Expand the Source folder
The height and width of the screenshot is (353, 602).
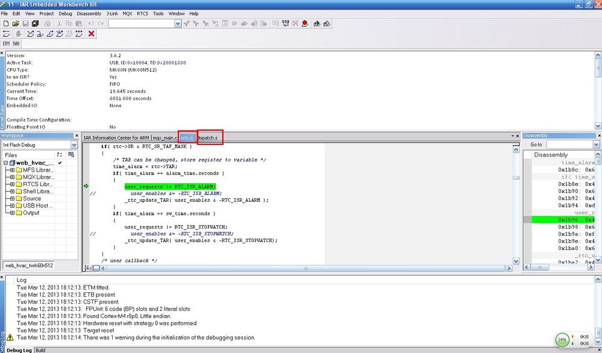click(x=12, y=199)
